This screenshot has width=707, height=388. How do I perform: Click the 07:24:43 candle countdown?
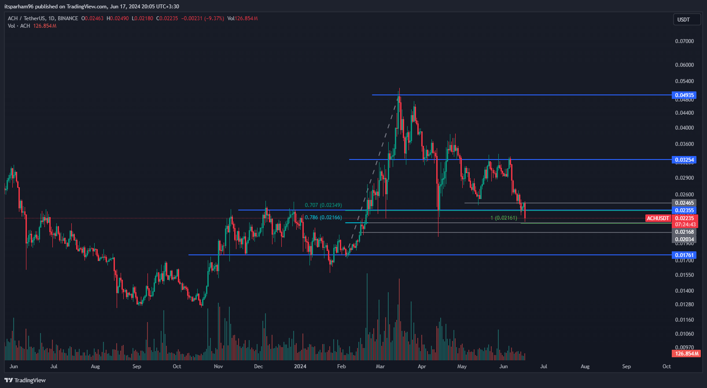click(685, 225)
